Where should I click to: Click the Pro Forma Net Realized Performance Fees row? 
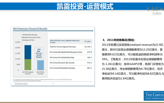71,52
